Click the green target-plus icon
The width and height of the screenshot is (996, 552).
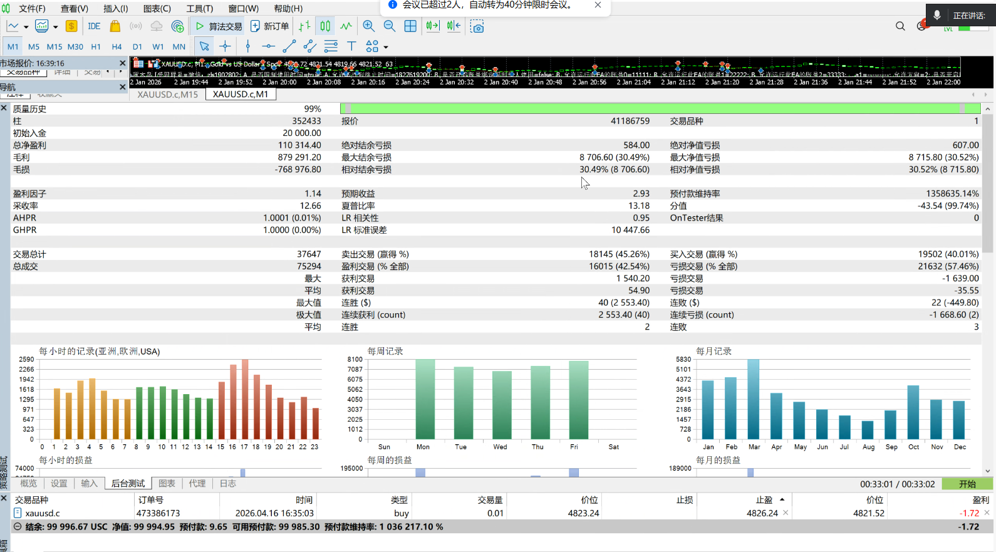pos(178,26)
